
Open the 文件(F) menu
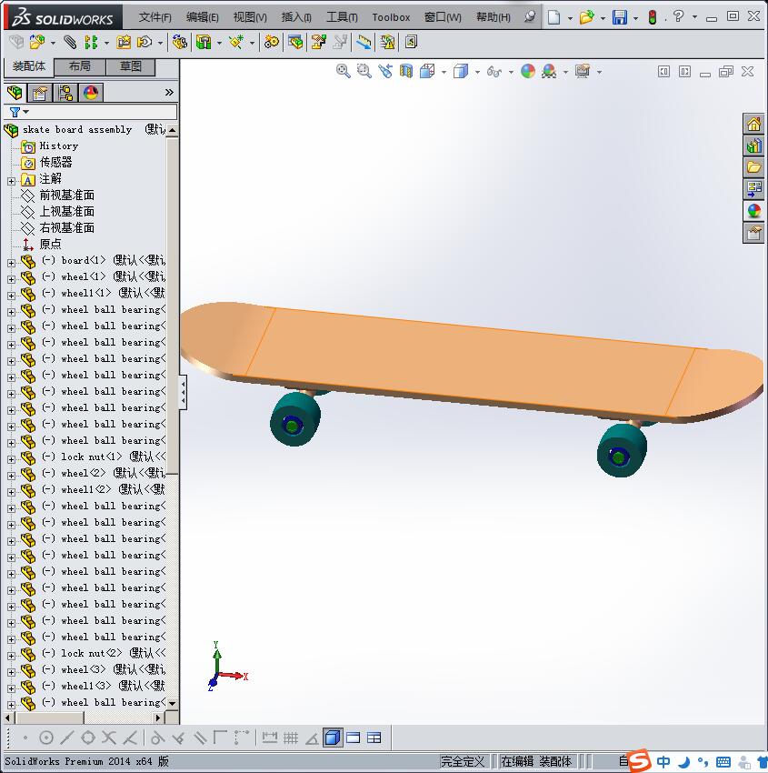[x=155, y=17]
